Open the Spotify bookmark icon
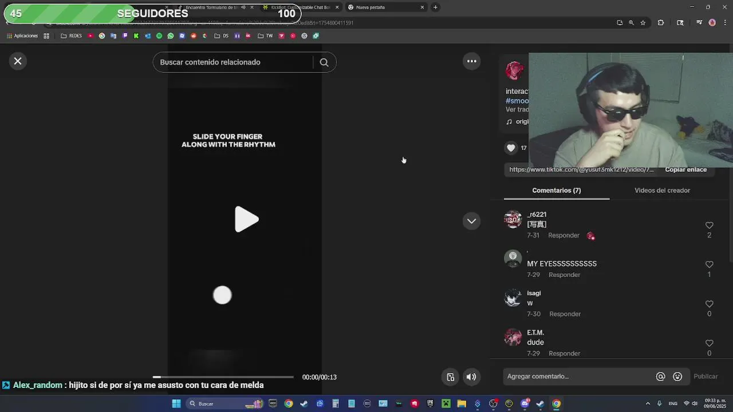Screen dimensions: 733x412 tap(159, 36)
